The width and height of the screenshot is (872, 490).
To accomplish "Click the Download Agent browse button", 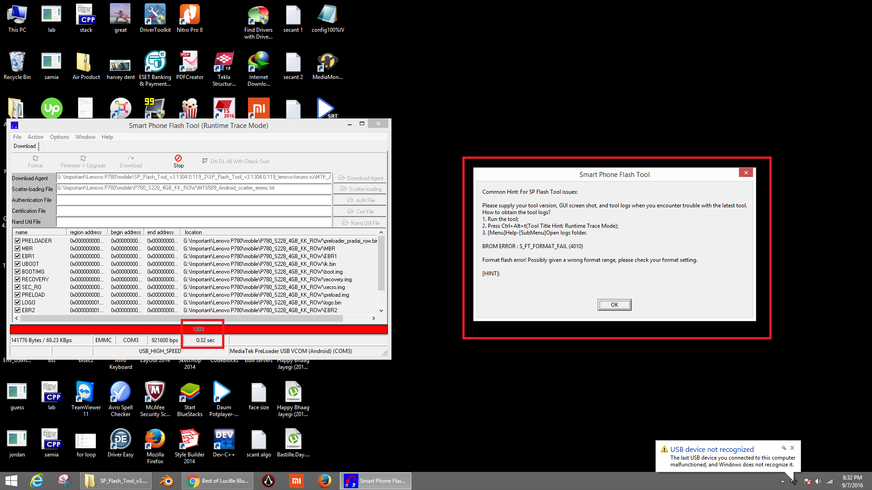I will click(361, 178).
